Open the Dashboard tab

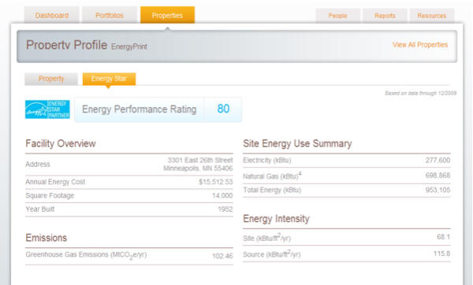coord(51,15)
